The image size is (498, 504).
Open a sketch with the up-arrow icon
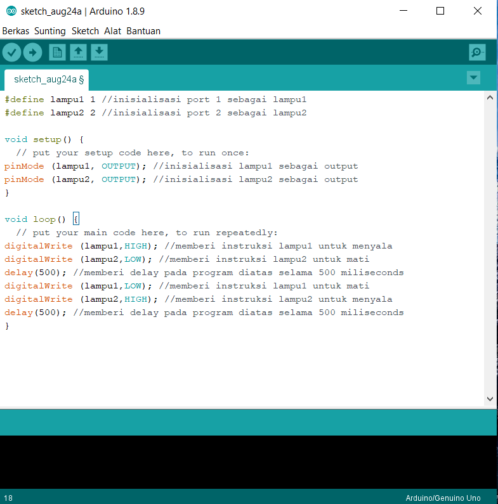[x=78, y=52]
